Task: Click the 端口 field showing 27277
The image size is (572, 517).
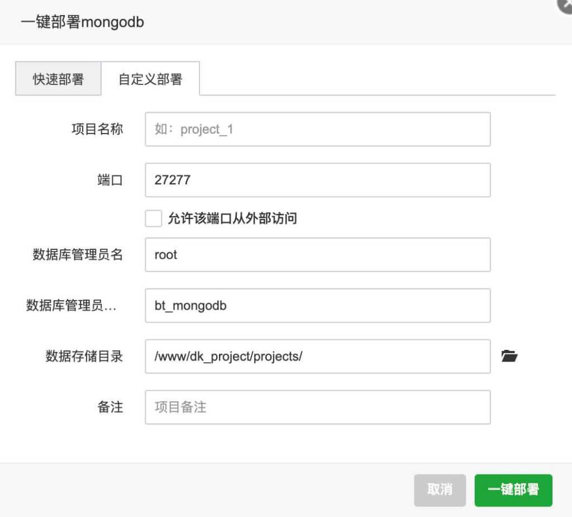Action: tap(318, 180)
